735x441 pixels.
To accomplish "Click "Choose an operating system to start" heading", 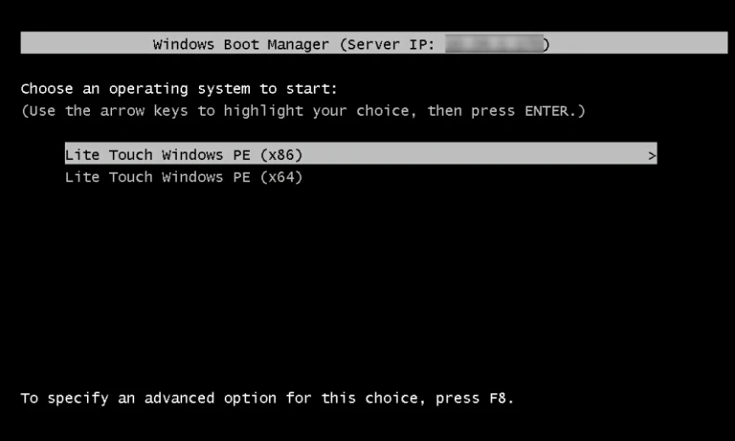I will [179, 89].
